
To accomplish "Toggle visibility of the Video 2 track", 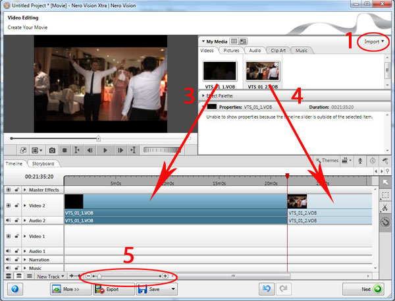I will (8, 204).
